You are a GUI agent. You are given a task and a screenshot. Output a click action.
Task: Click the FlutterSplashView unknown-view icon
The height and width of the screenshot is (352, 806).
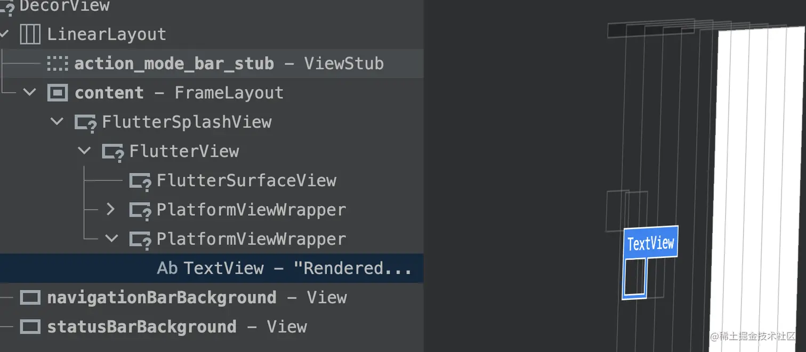point(86,123)
